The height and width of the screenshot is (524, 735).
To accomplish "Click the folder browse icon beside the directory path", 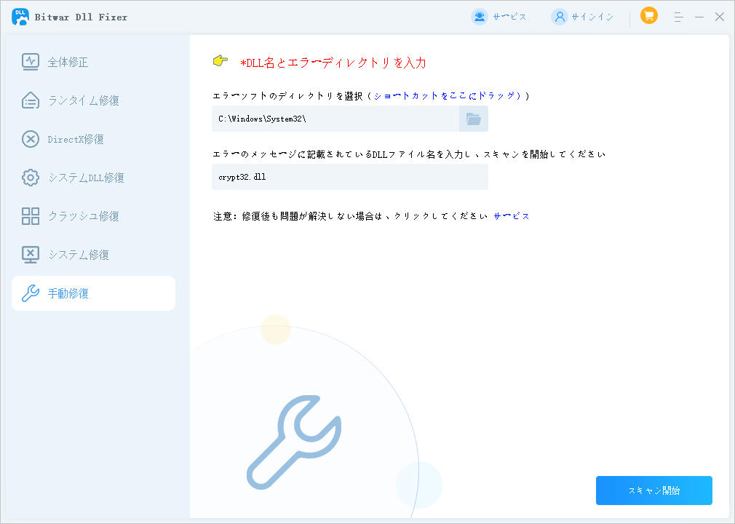I will click(x=474, y=119).
